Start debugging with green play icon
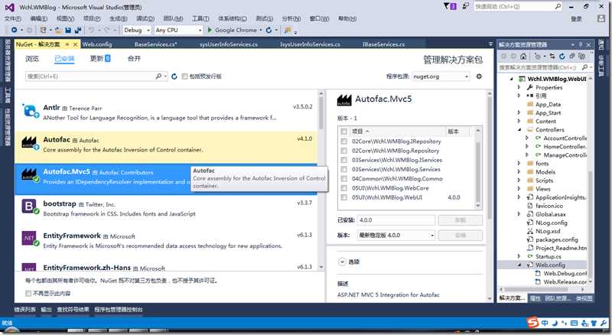Image resolution: width=612 pixels, height=335 pixels. [x=210, y=30]
